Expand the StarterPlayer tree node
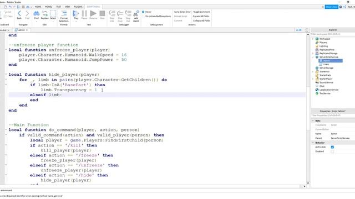 point(313,78)
